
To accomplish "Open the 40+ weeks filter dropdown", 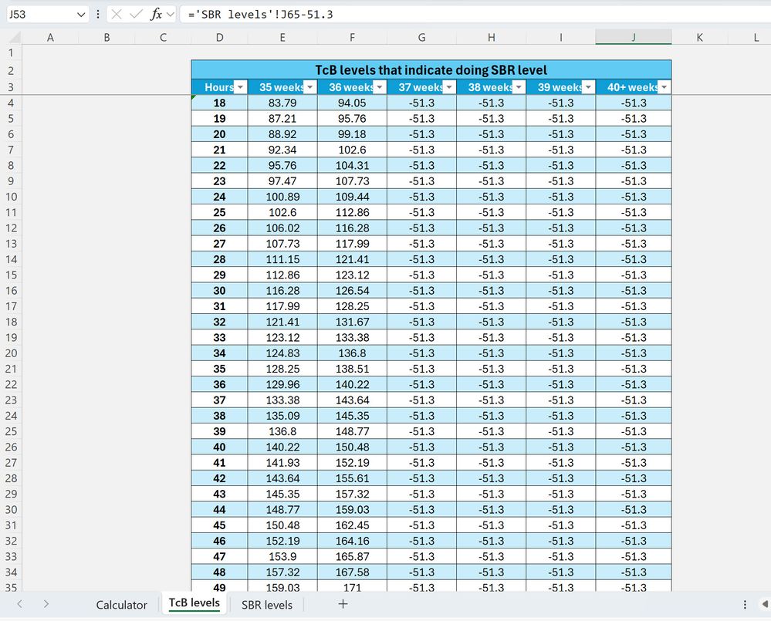I will click(664, 87).
